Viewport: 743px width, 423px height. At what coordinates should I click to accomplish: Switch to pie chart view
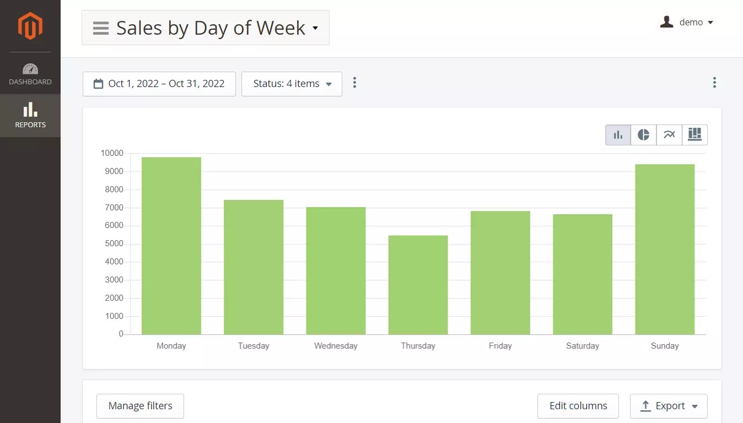(643, 135)
